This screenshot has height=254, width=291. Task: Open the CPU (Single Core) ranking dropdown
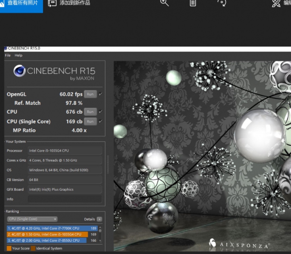click(32, 219)
